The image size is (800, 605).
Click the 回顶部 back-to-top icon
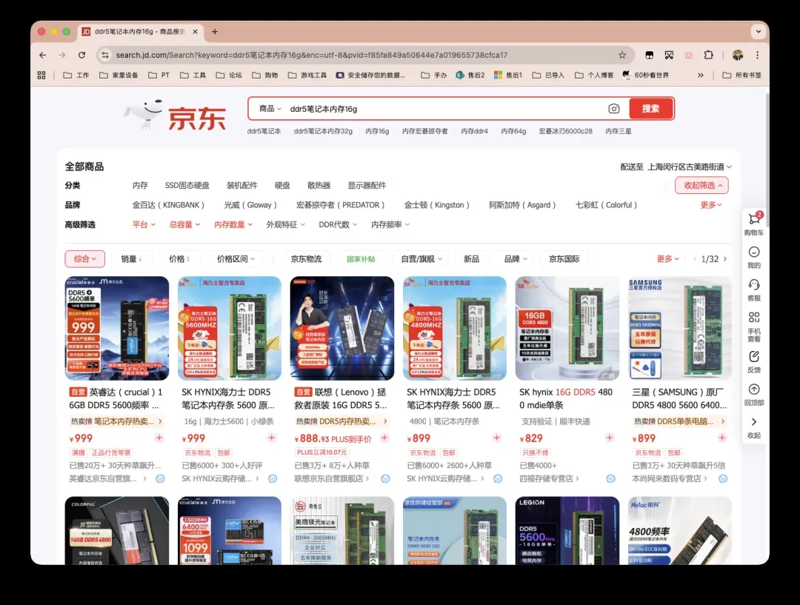pos(754,394)
